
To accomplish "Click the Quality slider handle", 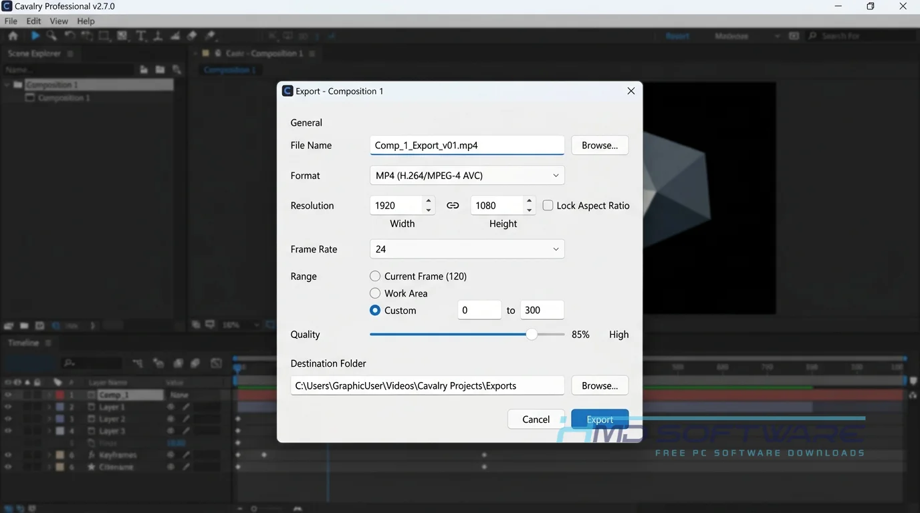I will coord(532,335).
